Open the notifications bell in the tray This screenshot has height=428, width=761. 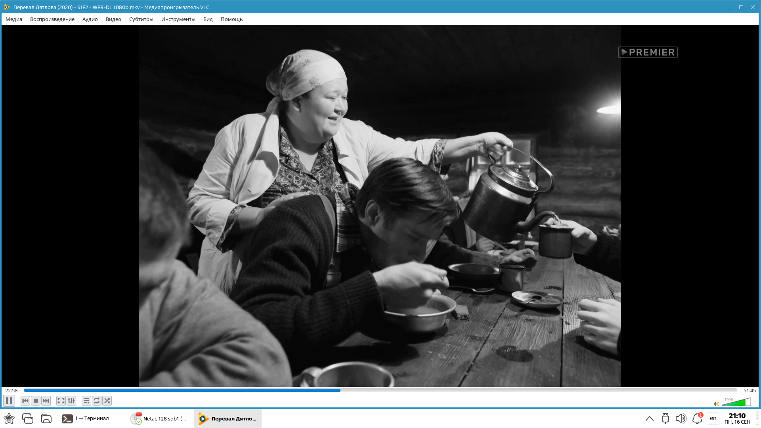pyautogui.click(x=697, y=418)
